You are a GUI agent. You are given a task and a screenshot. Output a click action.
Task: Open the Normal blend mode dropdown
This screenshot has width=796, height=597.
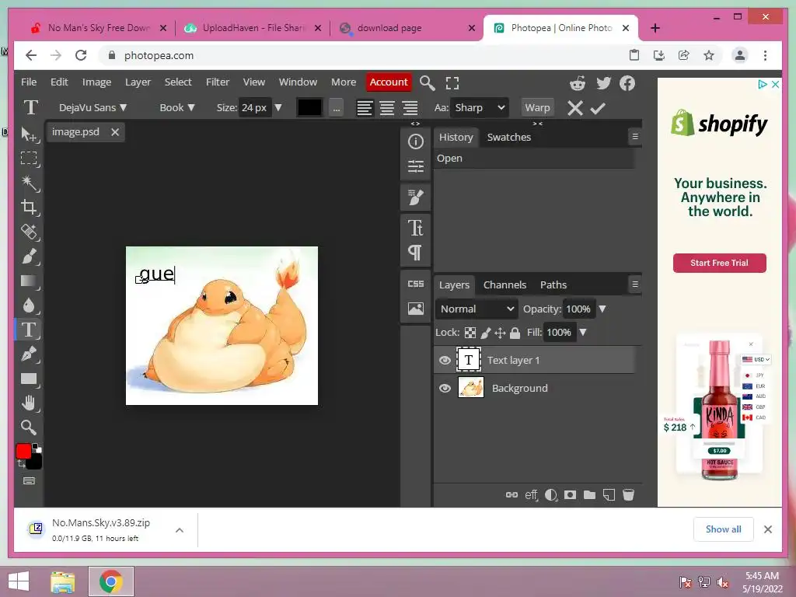pyautogui.click(x=477, y=309)
